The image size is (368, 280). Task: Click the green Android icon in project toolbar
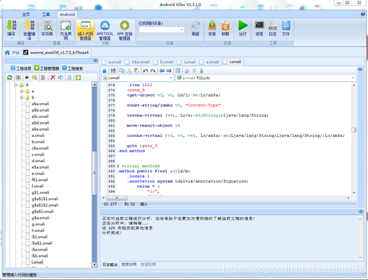click(x=79, y=78)
